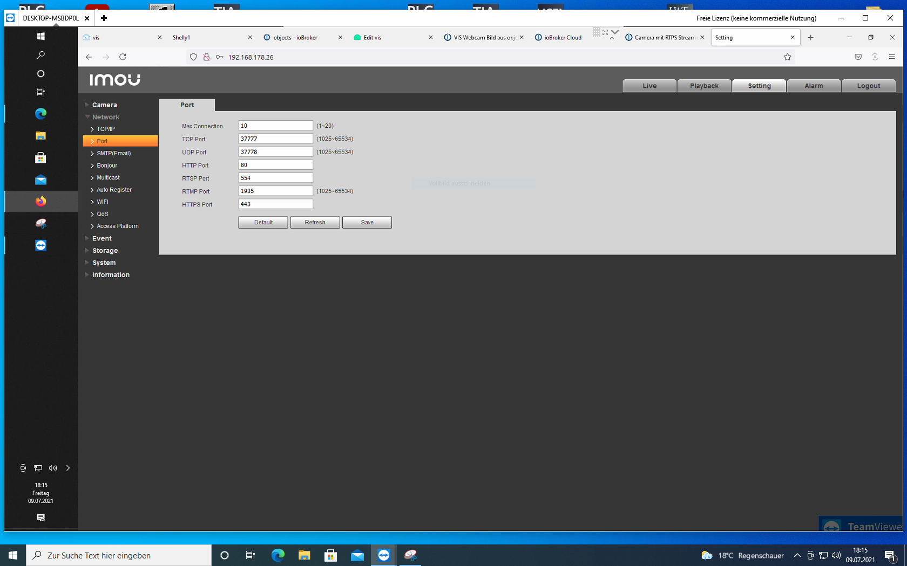Switch to the Playback tab
This screenshot has width=907, height=566.
coord(705,86)
